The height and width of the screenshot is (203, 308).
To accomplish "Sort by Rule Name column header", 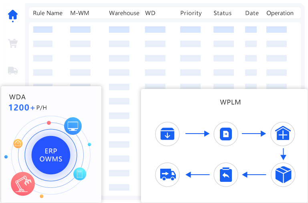I will [48, 13].
